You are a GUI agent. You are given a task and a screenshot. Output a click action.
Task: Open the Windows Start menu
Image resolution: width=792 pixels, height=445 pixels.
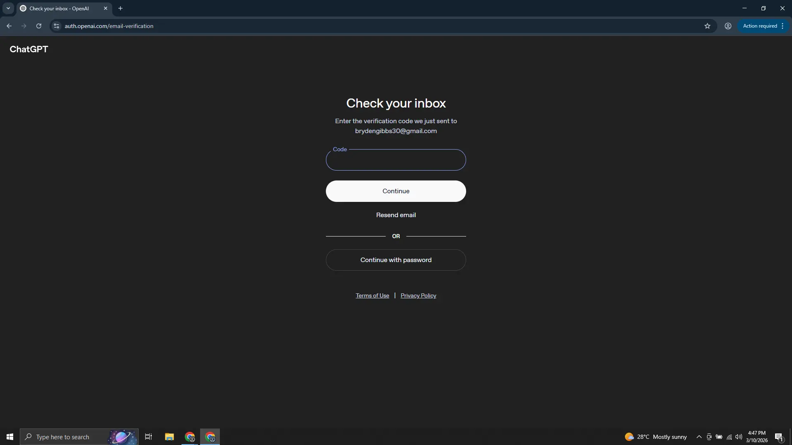[10, 437]
